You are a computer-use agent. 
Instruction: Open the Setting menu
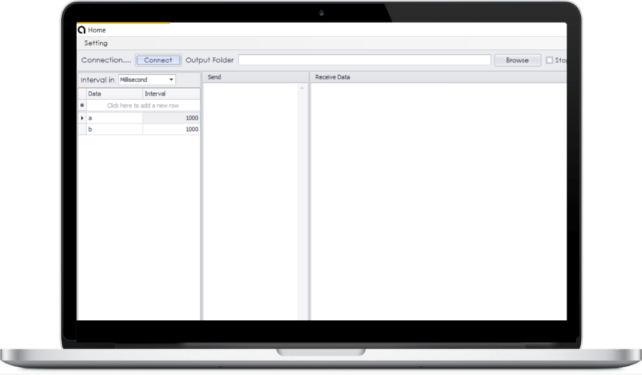coord(96,43)
